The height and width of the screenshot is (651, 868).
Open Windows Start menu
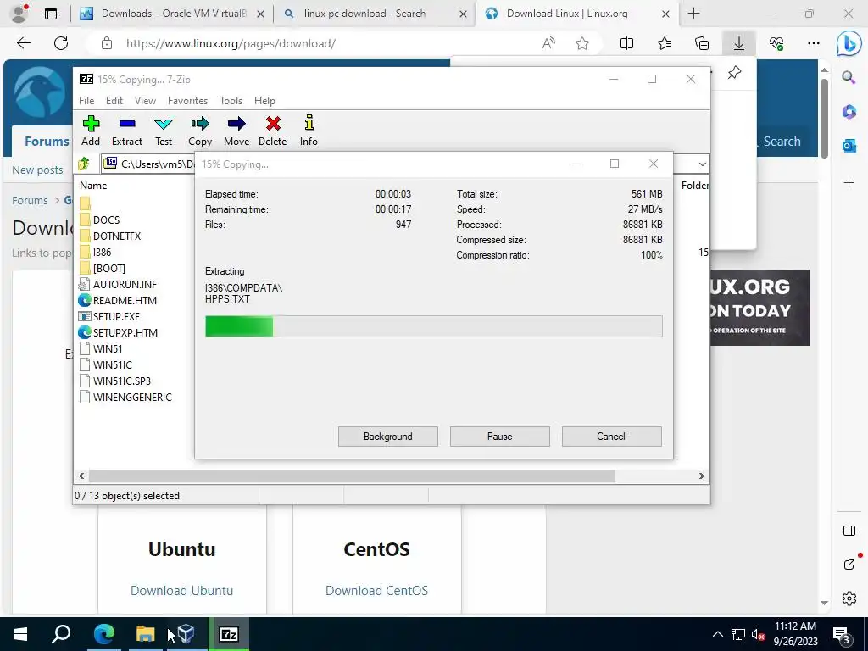(20, 634)
